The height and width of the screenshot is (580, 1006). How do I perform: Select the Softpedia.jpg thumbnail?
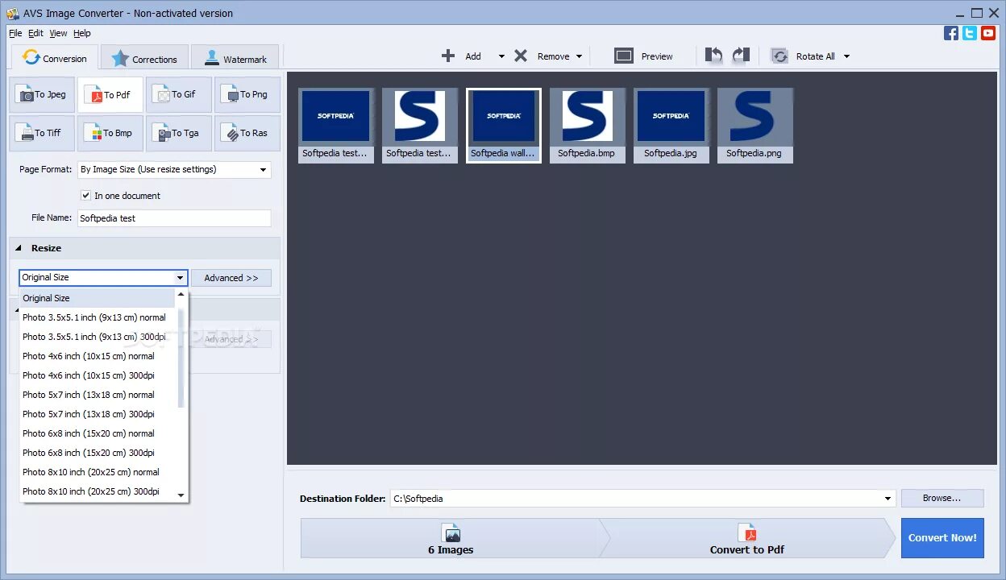pyautogui.click(x=671, y=126)
